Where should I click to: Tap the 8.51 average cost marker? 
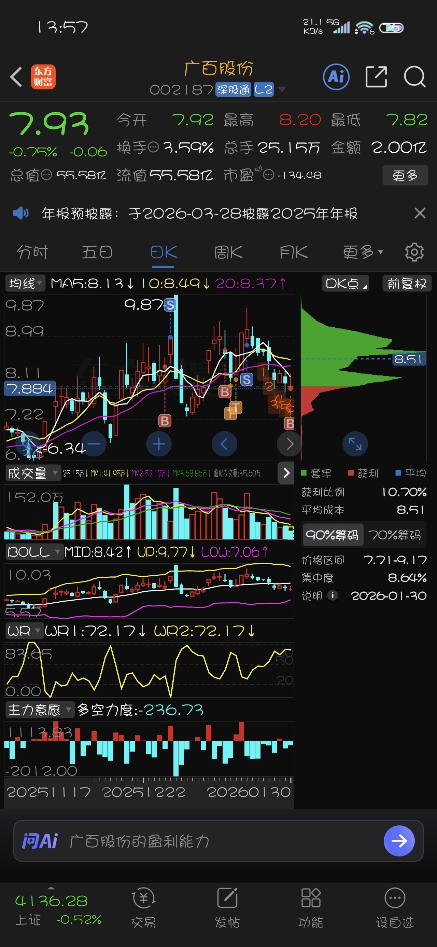(409, 358)
